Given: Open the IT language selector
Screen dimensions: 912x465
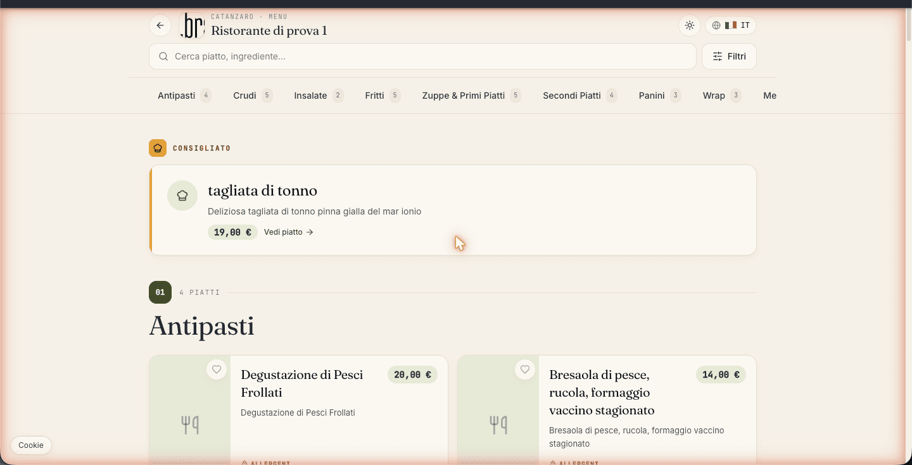Looking at the screenshot, I should point(731,25).
